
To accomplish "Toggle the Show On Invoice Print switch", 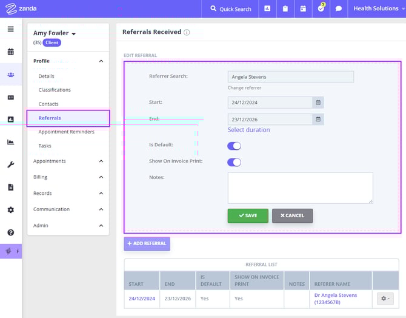I will tap(234, 162).
